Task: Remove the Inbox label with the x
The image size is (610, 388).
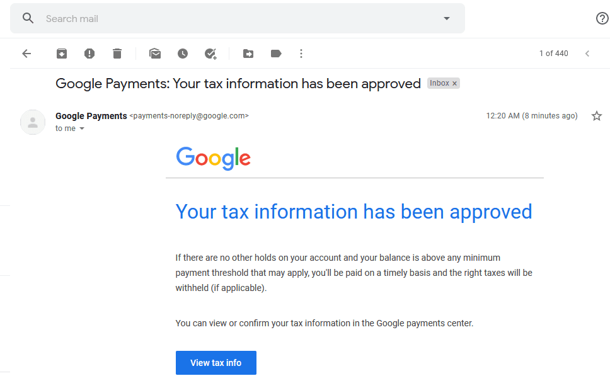Action: click(x=454, y=83)
